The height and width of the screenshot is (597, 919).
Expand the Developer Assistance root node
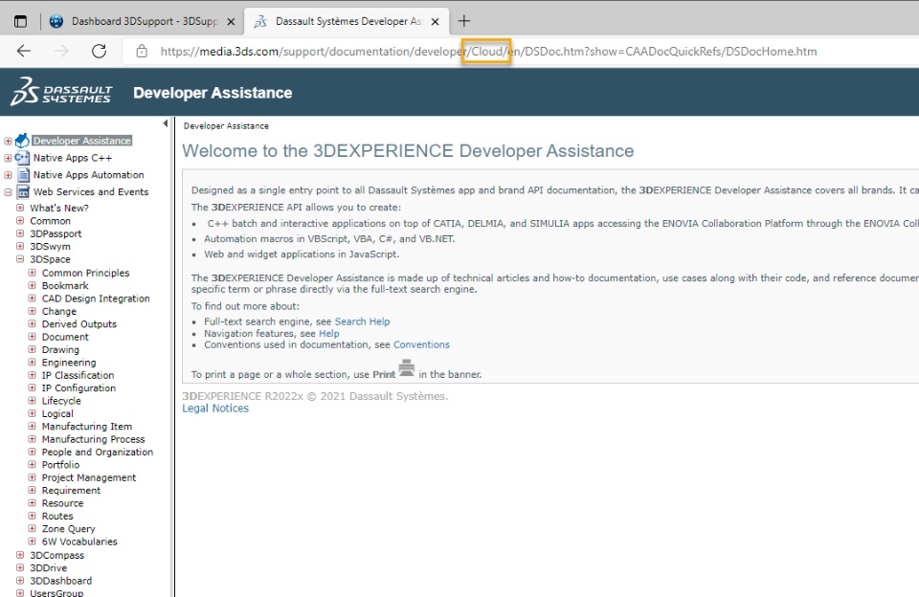[x=9, y=142]
